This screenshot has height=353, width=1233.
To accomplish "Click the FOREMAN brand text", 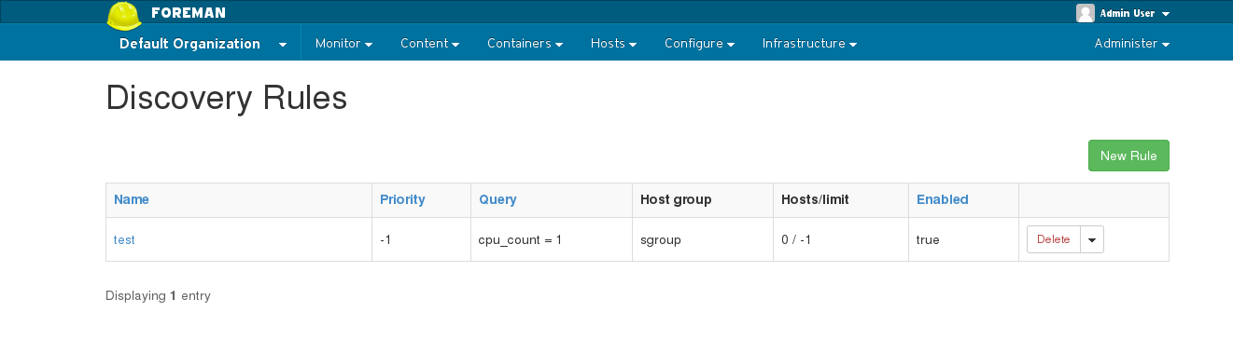I will pyautogui.click(x=188, y=13).
